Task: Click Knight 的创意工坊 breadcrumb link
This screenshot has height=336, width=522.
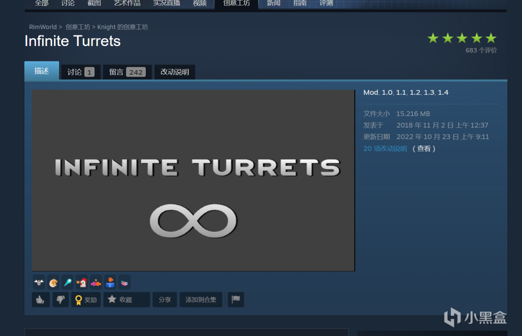Action: (123, 27)
